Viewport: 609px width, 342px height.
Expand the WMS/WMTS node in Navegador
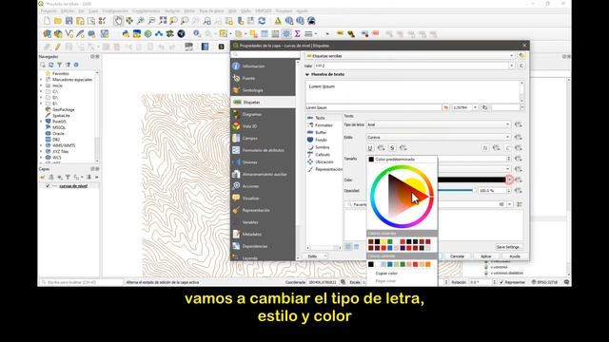(41, 145)
